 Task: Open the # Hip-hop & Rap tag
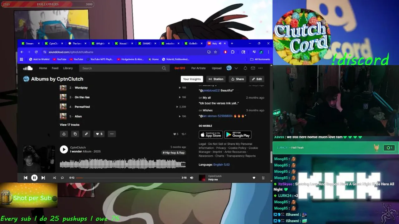coord(174,153)
